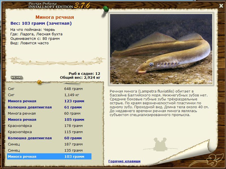Select Минога речная 105 грамм row
Image resolution: width=226 pixels, height=169 pixels.
click(49, 120)
